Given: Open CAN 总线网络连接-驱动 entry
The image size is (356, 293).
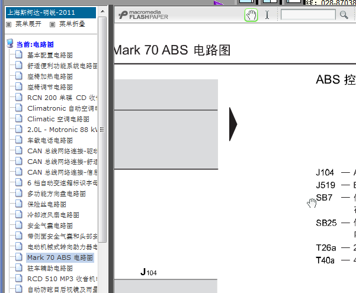Looking at the screenshot, I should tap(62, 151).
